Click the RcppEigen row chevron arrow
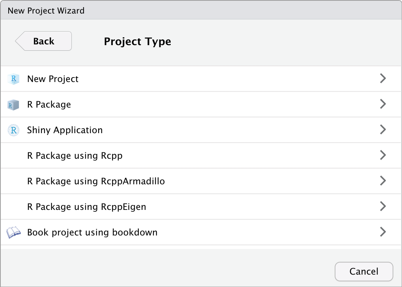The height and width of the screenshot is (287, 402). (383, 206)
